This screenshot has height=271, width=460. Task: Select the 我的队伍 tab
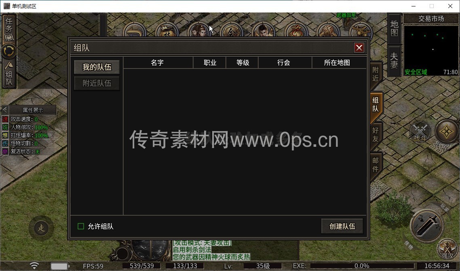click(97, 67)
